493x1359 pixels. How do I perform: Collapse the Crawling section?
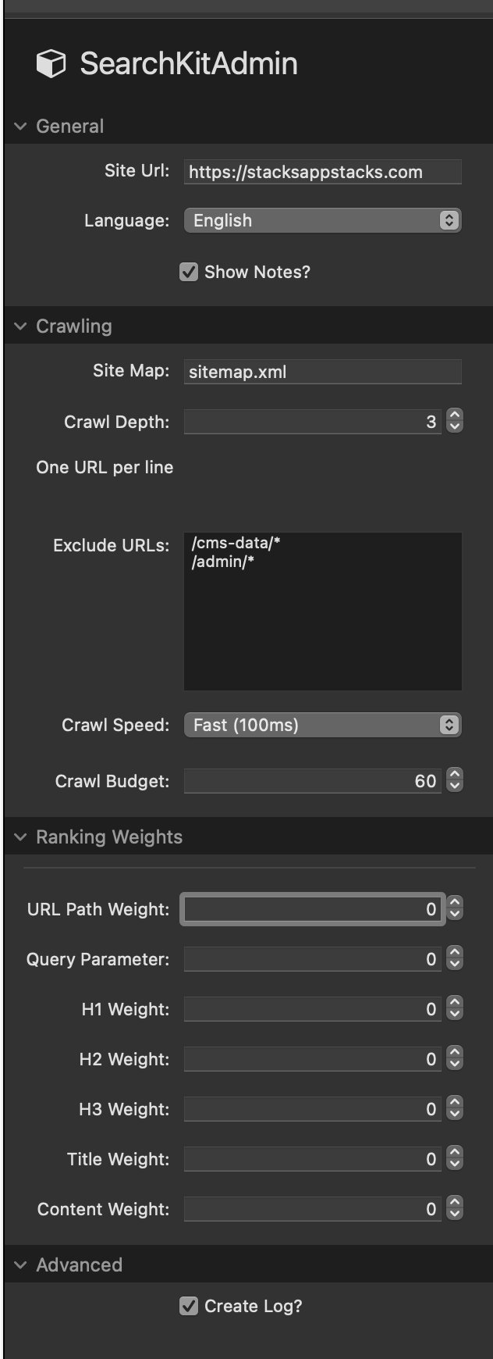pyautogui.click(x=20, y=326)
